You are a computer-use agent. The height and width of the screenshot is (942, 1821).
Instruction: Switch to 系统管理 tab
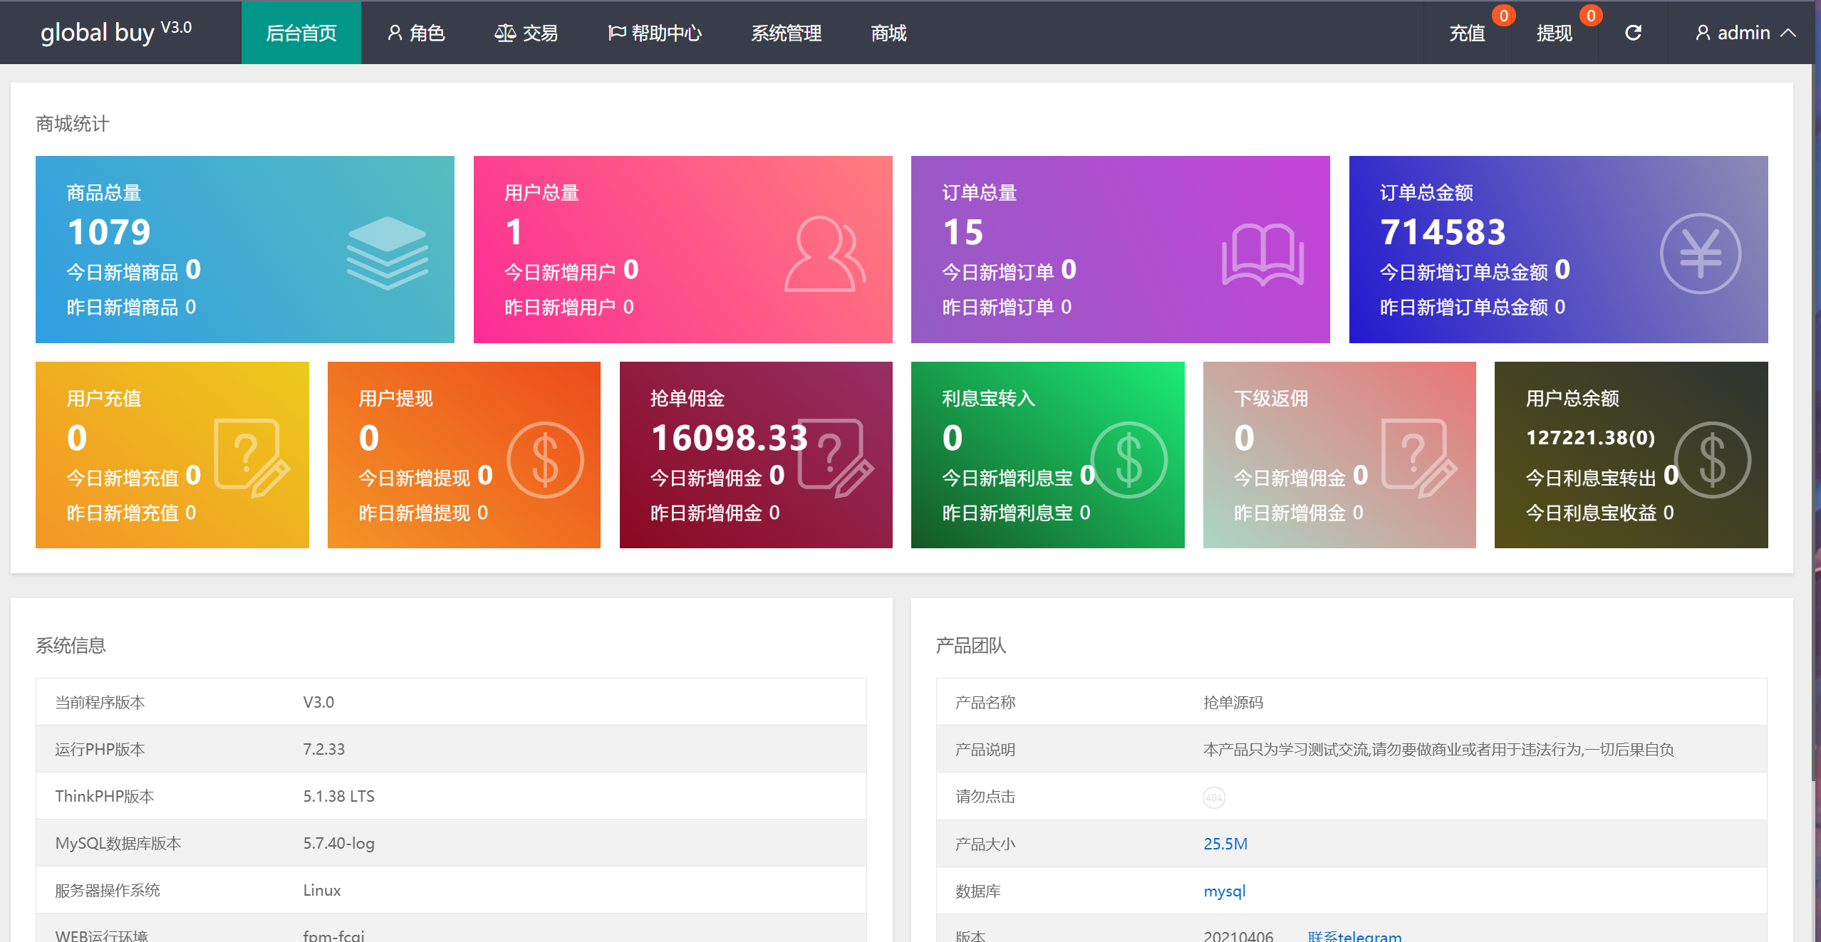(x=786, y=33)
